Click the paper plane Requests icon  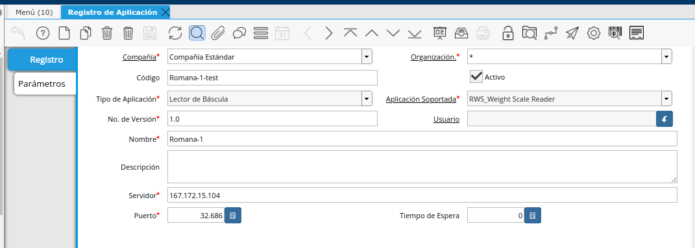572,33
